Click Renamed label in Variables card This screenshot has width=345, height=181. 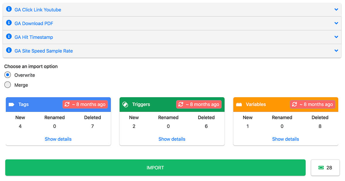point(282,117)
